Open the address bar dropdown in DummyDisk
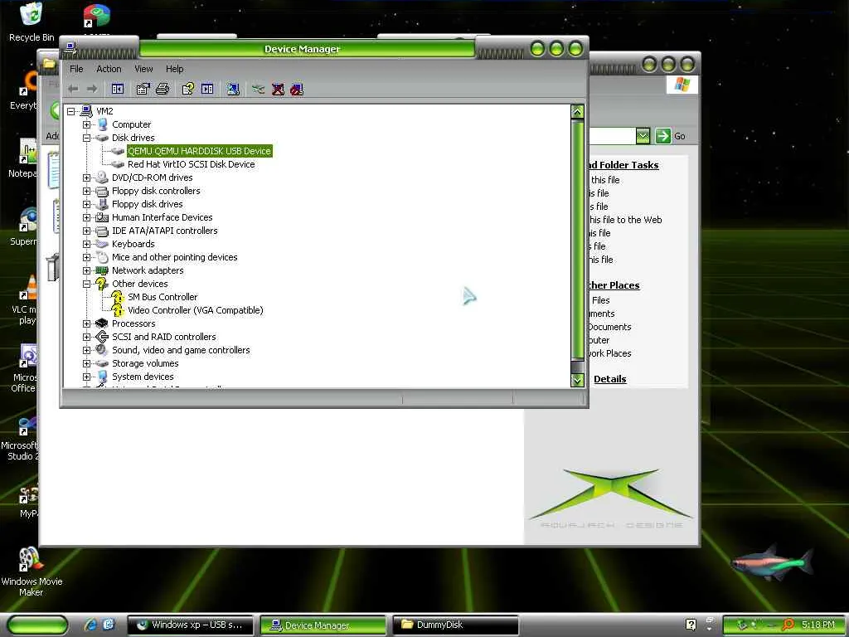 click(643, 136)
